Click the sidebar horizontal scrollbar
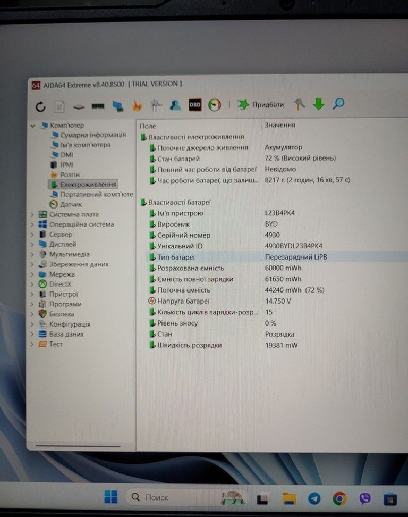This screenshot has width=408, height=517. point(78,446)
